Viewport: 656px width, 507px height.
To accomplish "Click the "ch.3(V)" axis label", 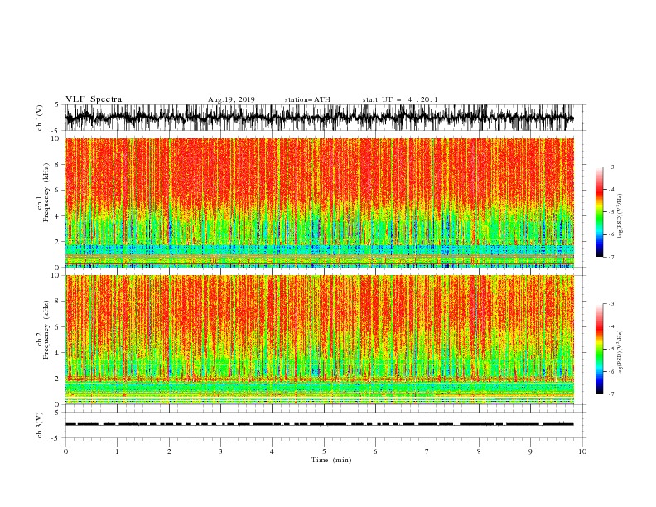I will (40, 425).
